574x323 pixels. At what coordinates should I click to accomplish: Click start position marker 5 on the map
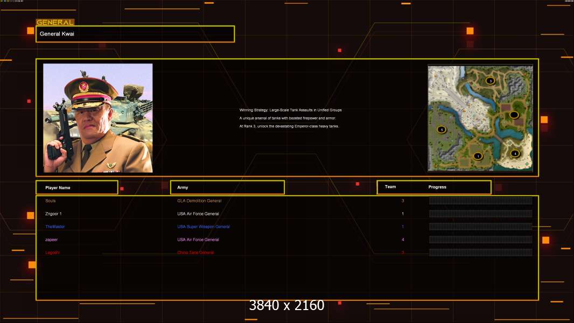coord(442,130)
